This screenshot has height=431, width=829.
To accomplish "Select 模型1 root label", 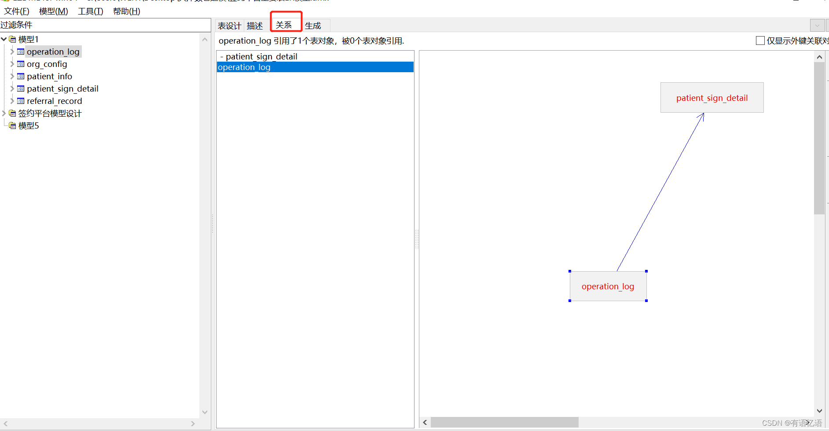I will tap(29, 39).
